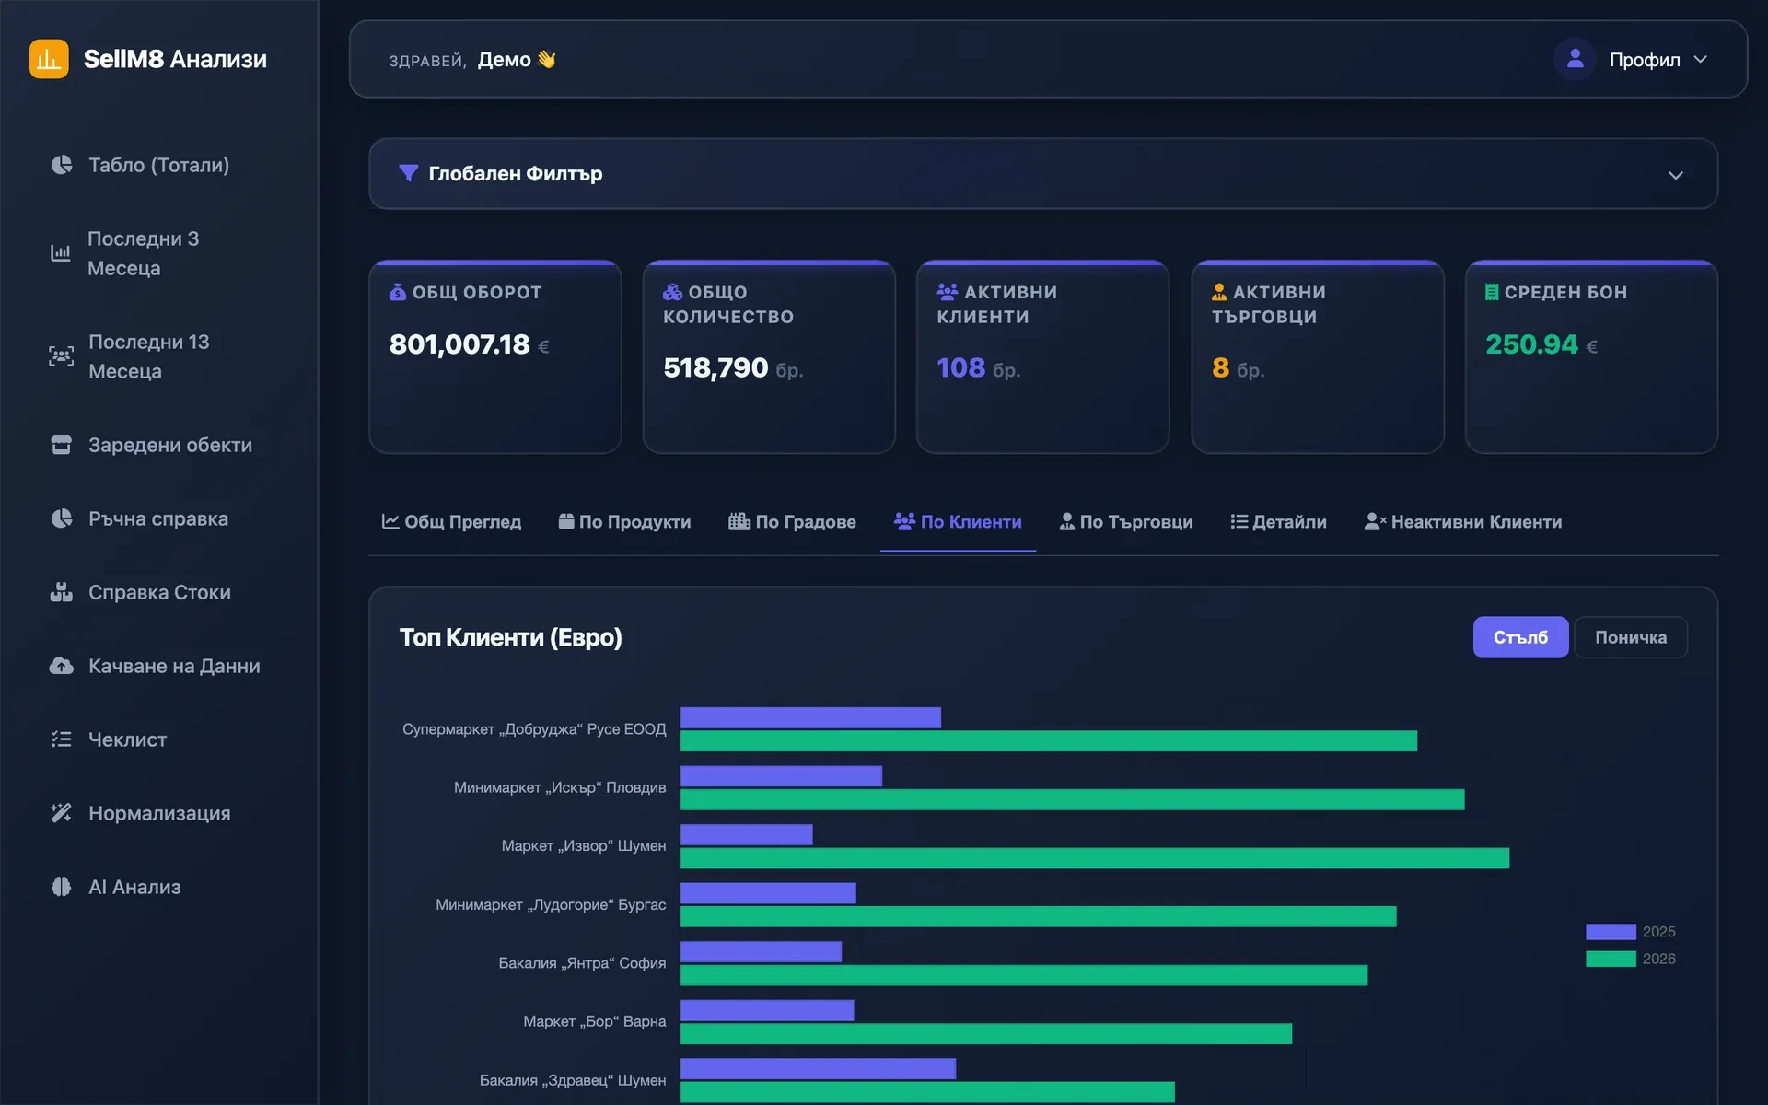Click the money bag icon in Общ Оборот

coord(398,292)
